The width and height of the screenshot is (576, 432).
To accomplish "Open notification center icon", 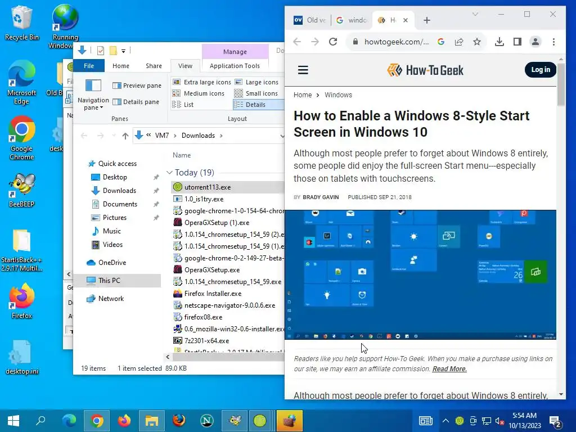I will [x=555, y=421].
